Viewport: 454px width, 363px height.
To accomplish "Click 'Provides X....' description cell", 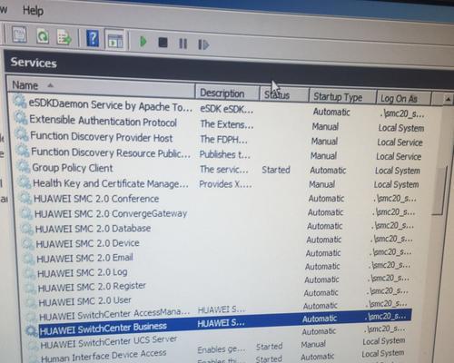I will [x=225, y=184].
